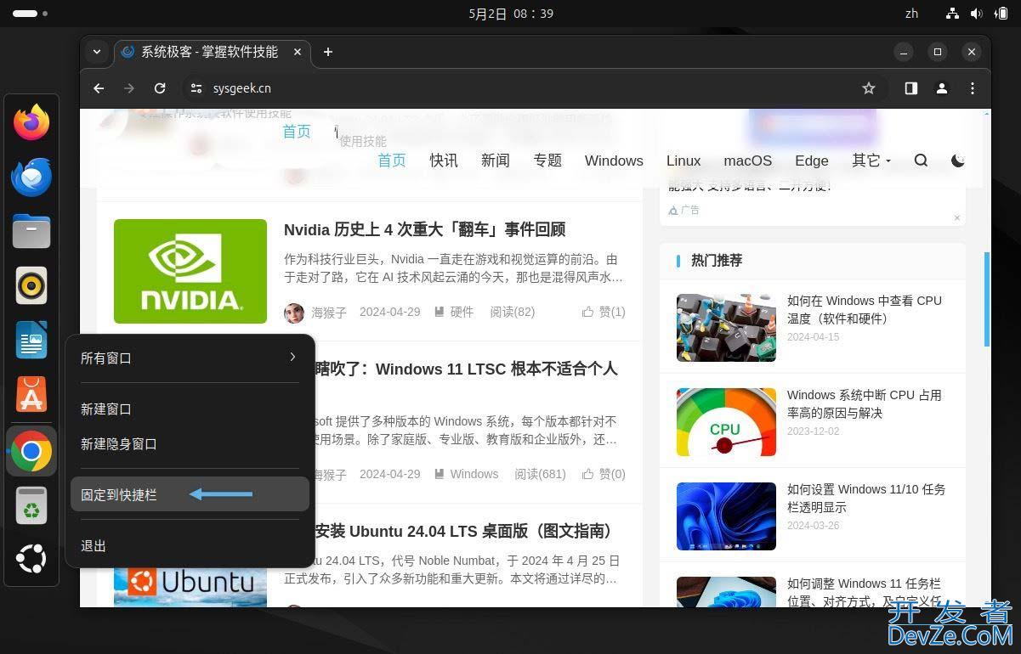Screen dimensions: 1021x654
Task: Close the 系统极客 tab
Action: tap(298, 52)
